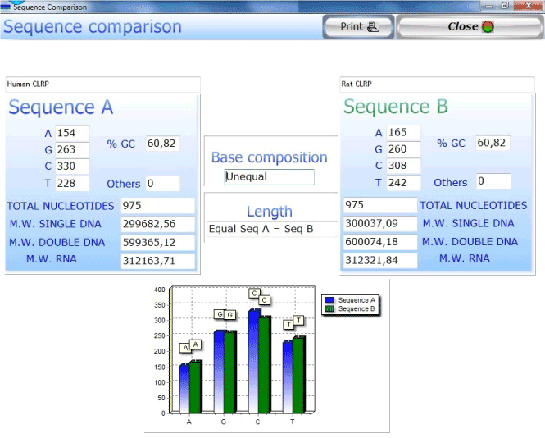Click Sequence A total nucleotides field
The width and height of the screenshot is (545, 438).
click(158, 206)
